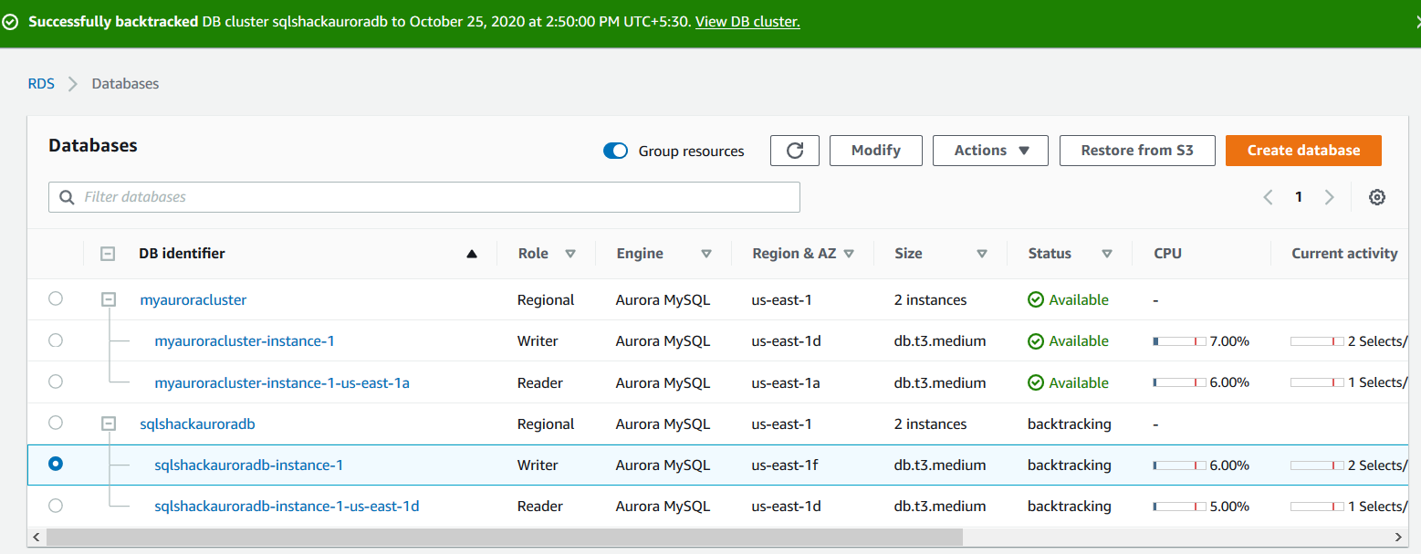Click the Restore from S3 button

click(1136, 151)
